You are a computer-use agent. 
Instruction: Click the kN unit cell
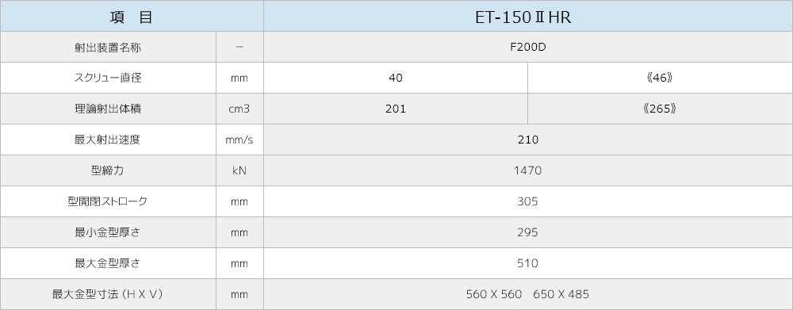[239, 170]
